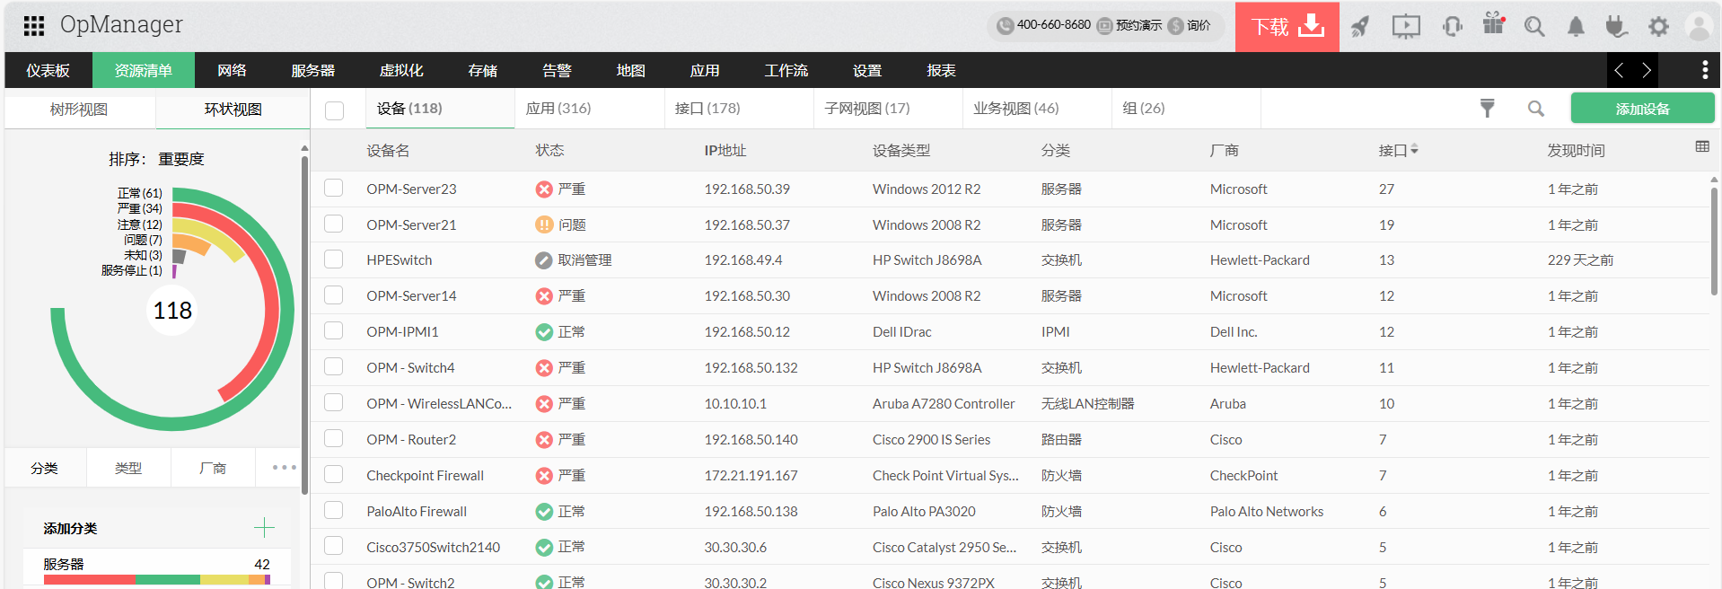This screenshot has width=1722, height=589.
Task: Switch to the 应用 (316) tab
Action: pos(558,109)
